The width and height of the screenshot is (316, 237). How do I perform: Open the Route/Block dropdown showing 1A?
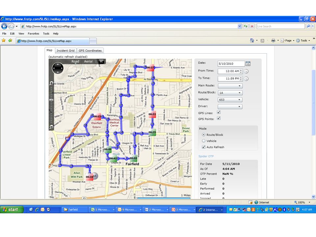pyautogui.click(x=230, y=93)
